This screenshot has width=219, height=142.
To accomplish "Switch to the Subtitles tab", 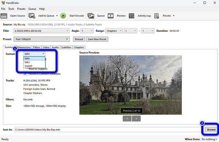I will coord(66,47).
